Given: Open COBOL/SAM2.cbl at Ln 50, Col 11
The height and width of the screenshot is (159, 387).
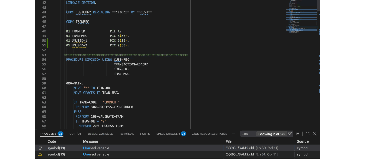Looking at the screenshot, I should (x=252, y=148).
